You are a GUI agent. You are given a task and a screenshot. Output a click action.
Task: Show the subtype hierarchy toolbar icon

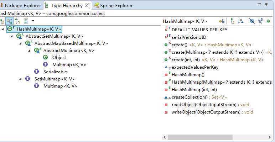pos(17,21)
